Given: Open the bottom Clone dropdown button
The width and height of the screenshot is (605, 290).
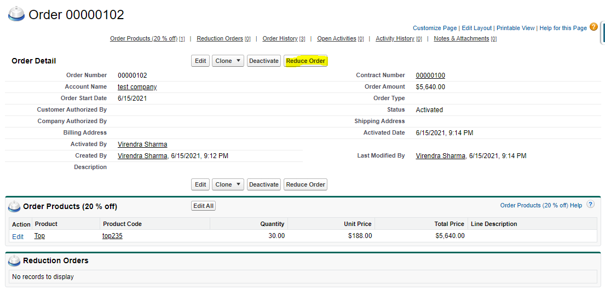Looking at the screenshot, I should [x=228, y=184].
